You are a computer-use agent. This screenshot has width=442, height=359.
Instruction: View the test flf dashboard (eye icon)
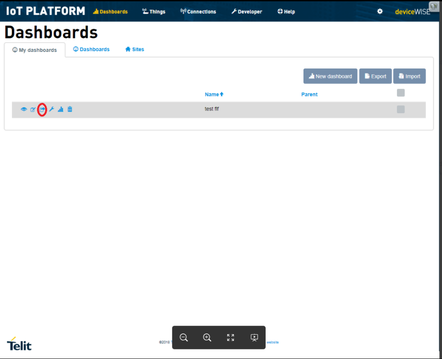tap(24, 109)
